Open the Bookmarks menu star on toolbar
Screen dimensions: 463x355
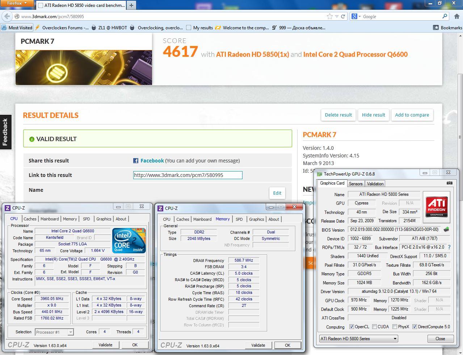(447, 28)
